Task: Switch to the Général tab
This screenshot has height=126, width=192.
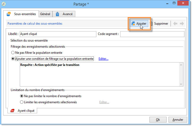Action: (45, 14)
